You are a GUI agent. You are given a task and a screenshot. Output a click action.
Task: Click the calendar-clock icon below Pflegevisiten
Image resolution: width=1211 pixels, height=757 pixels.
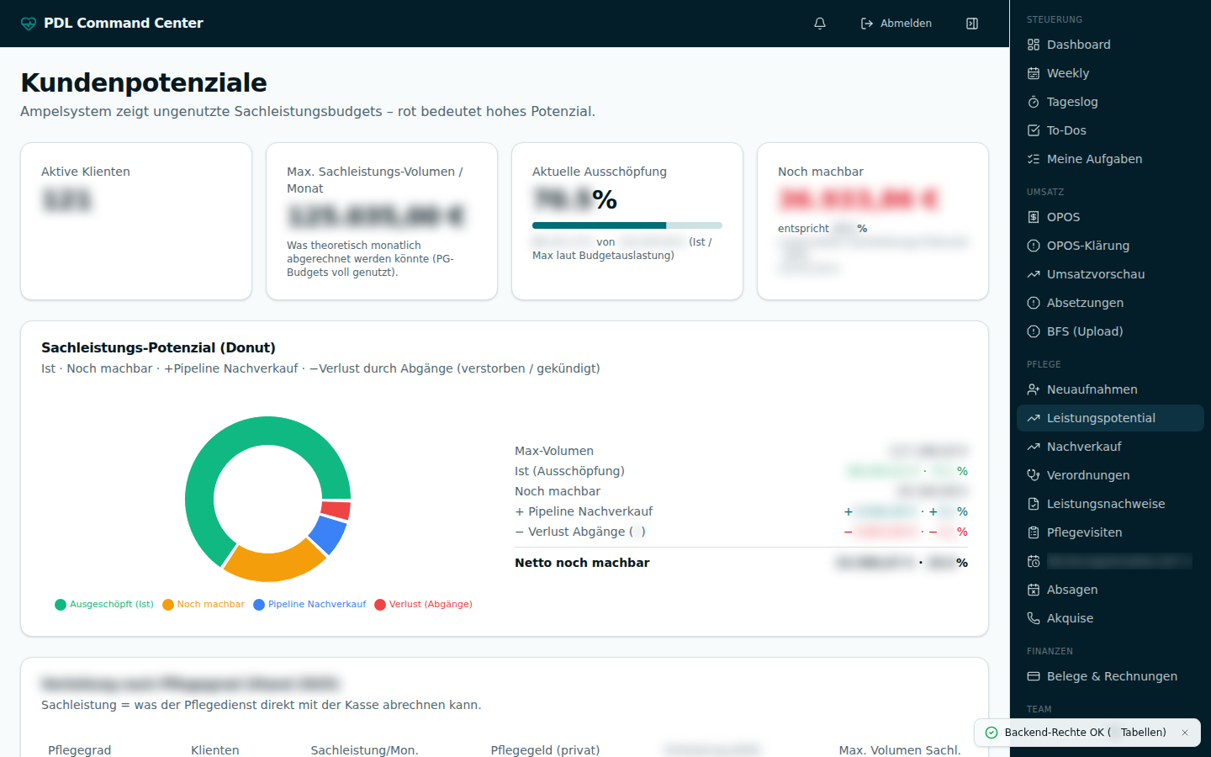[1034, 561]
